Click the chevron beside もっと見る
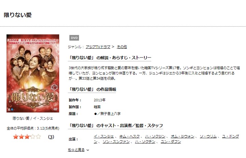The image size is (246, 158). 88,150
